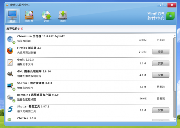Click the 强大的截图工具 description text
The height and width of the screenshot is (128, 180).
pyautogui.click(x=26, y=111)
